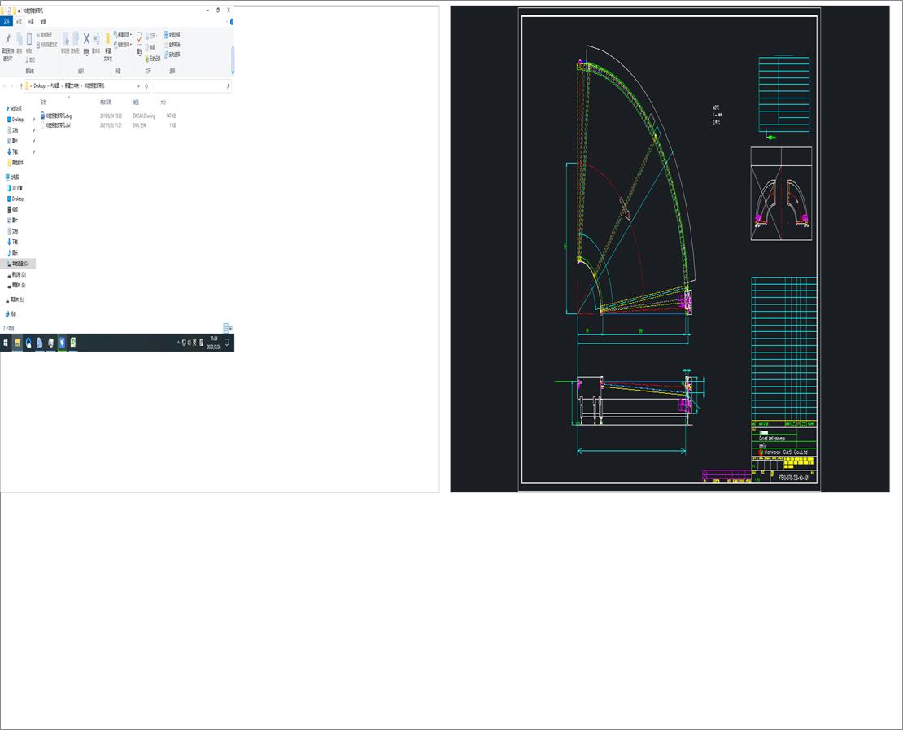Click Desktop in the address bar path
This screenshot has width=903, height=730.
[39, 85]
